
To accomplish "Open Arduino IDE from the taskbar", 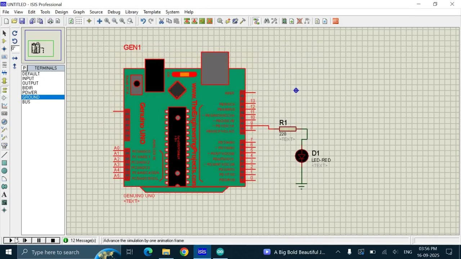I will (220, 252).
